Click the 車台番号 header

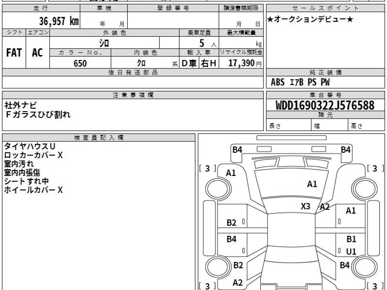tap(326, 95)
